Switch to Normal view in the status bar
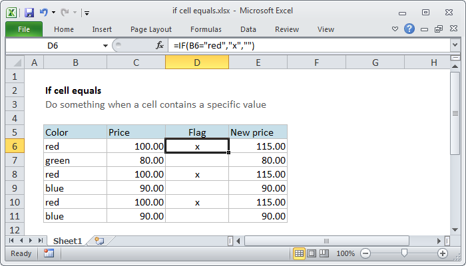The width and height of the screenshot is (466, 266). click(300, 253)
